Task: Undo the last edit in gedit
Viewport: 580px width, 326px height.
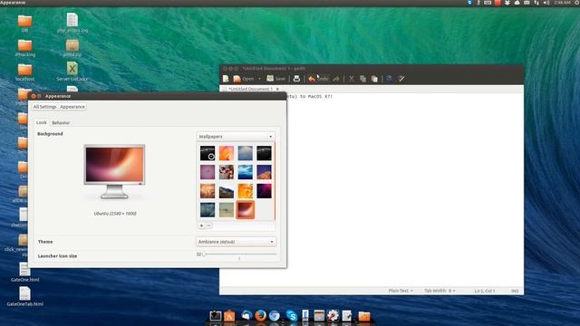Action: point(318,79)
